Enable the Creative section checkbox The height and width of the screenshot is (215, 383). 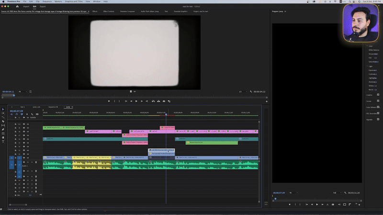point(378,95)
